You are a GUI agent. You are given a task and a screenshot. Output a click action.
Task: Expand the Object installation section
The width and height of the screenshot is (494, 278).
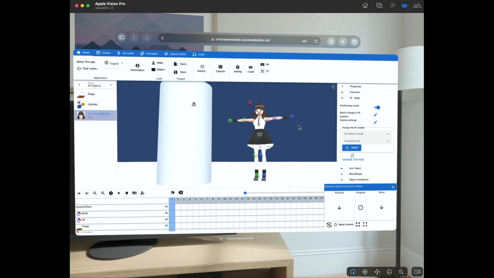click(x=342, y=180)
